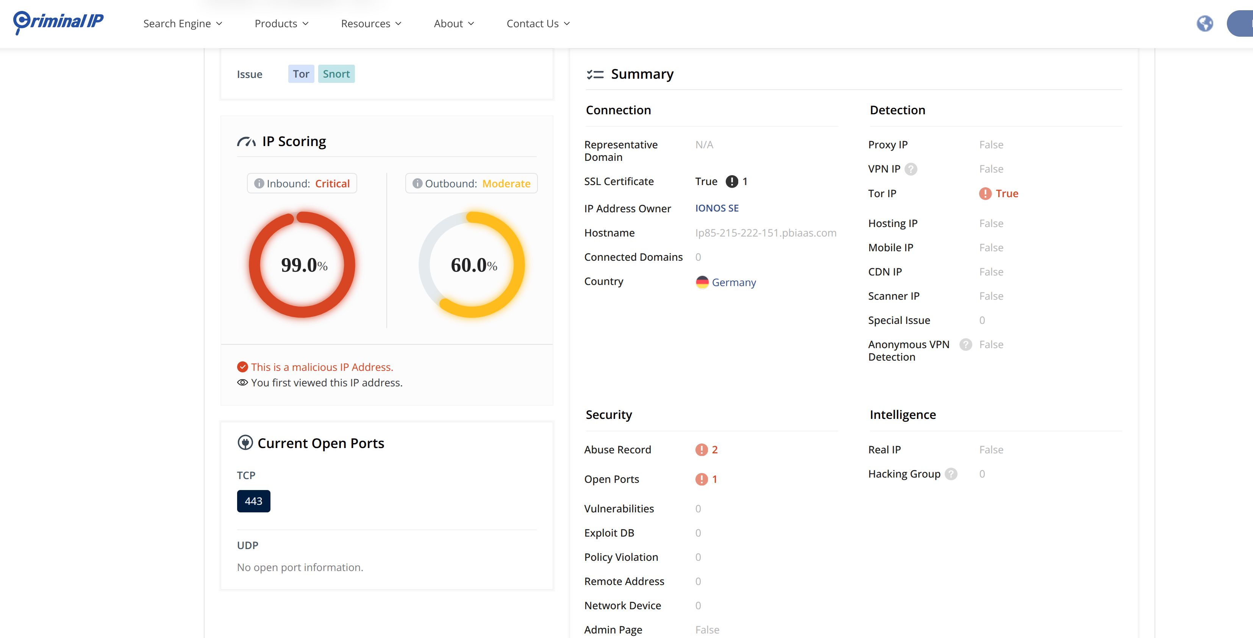The image size is (1253, 638).
Task: Click the globe language icon
Action: click(1205, 23)
